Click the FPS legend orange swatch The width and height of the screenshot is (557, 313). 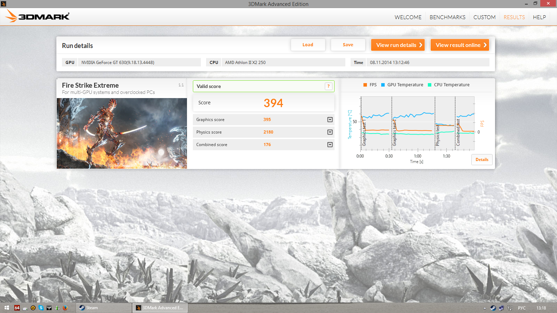click(x=365, y=85)
